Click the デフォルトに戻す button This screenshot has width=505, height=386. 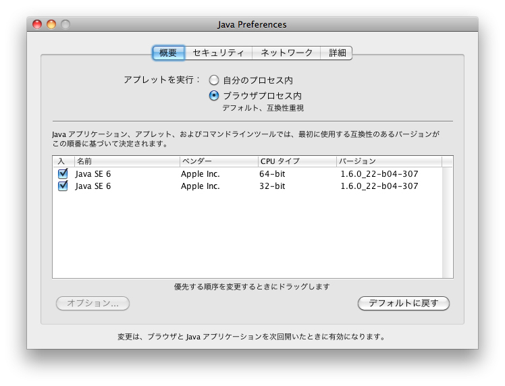(x=403, y=304)
